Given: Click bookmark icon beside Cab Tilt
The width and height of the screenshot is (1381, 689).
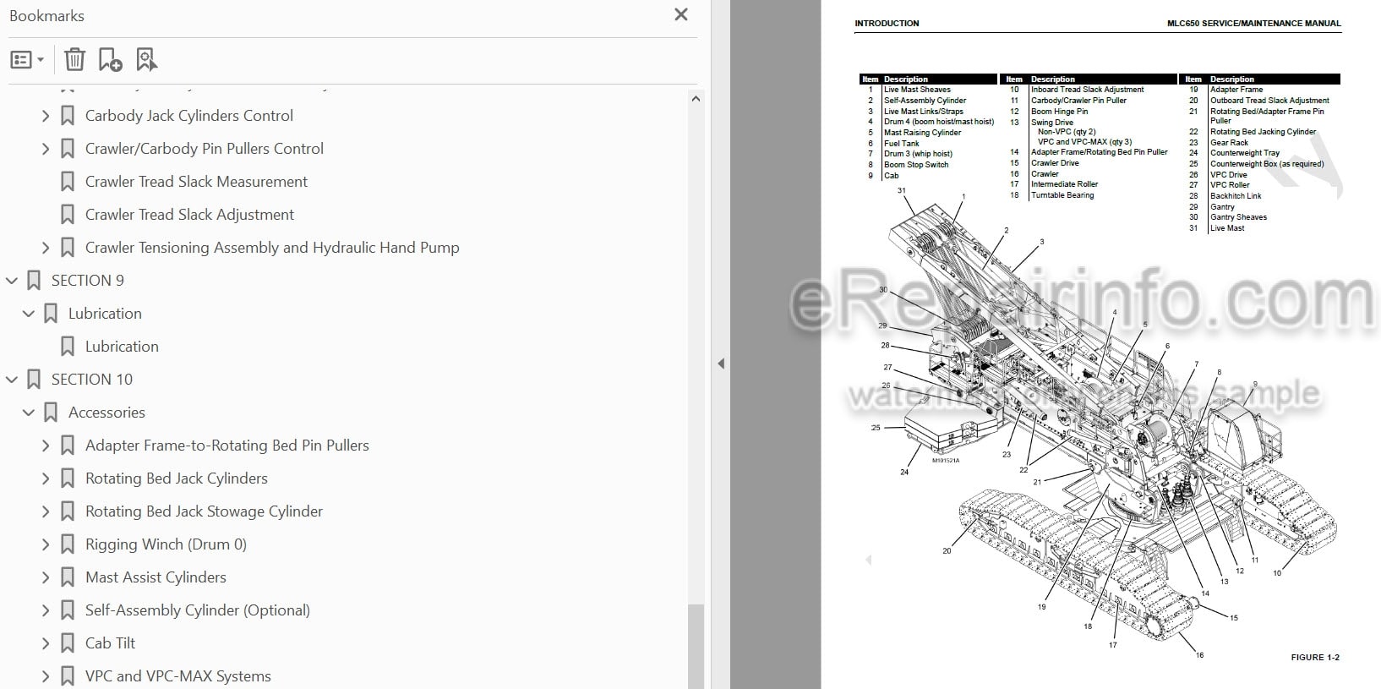Looking at the screenshot, I should point(68,643).
